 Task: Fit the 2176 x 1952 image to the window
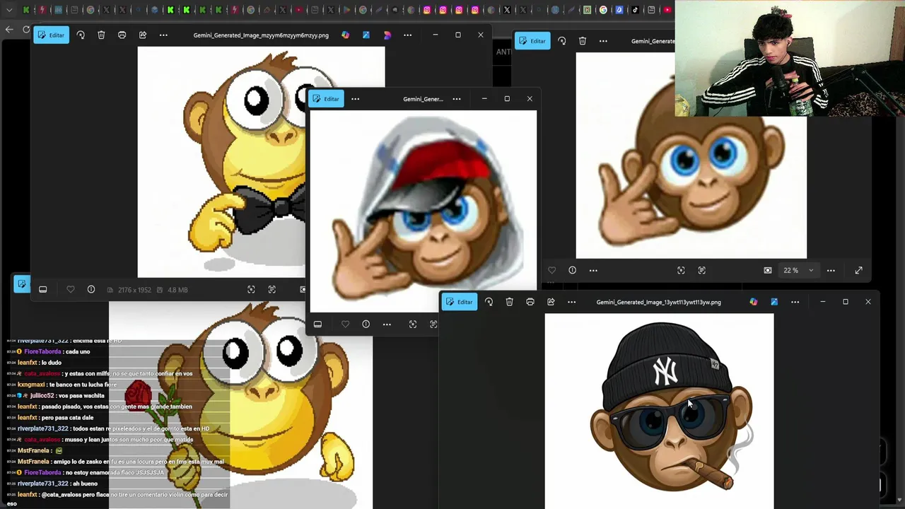pyautogui.click(x=251, y=289)
